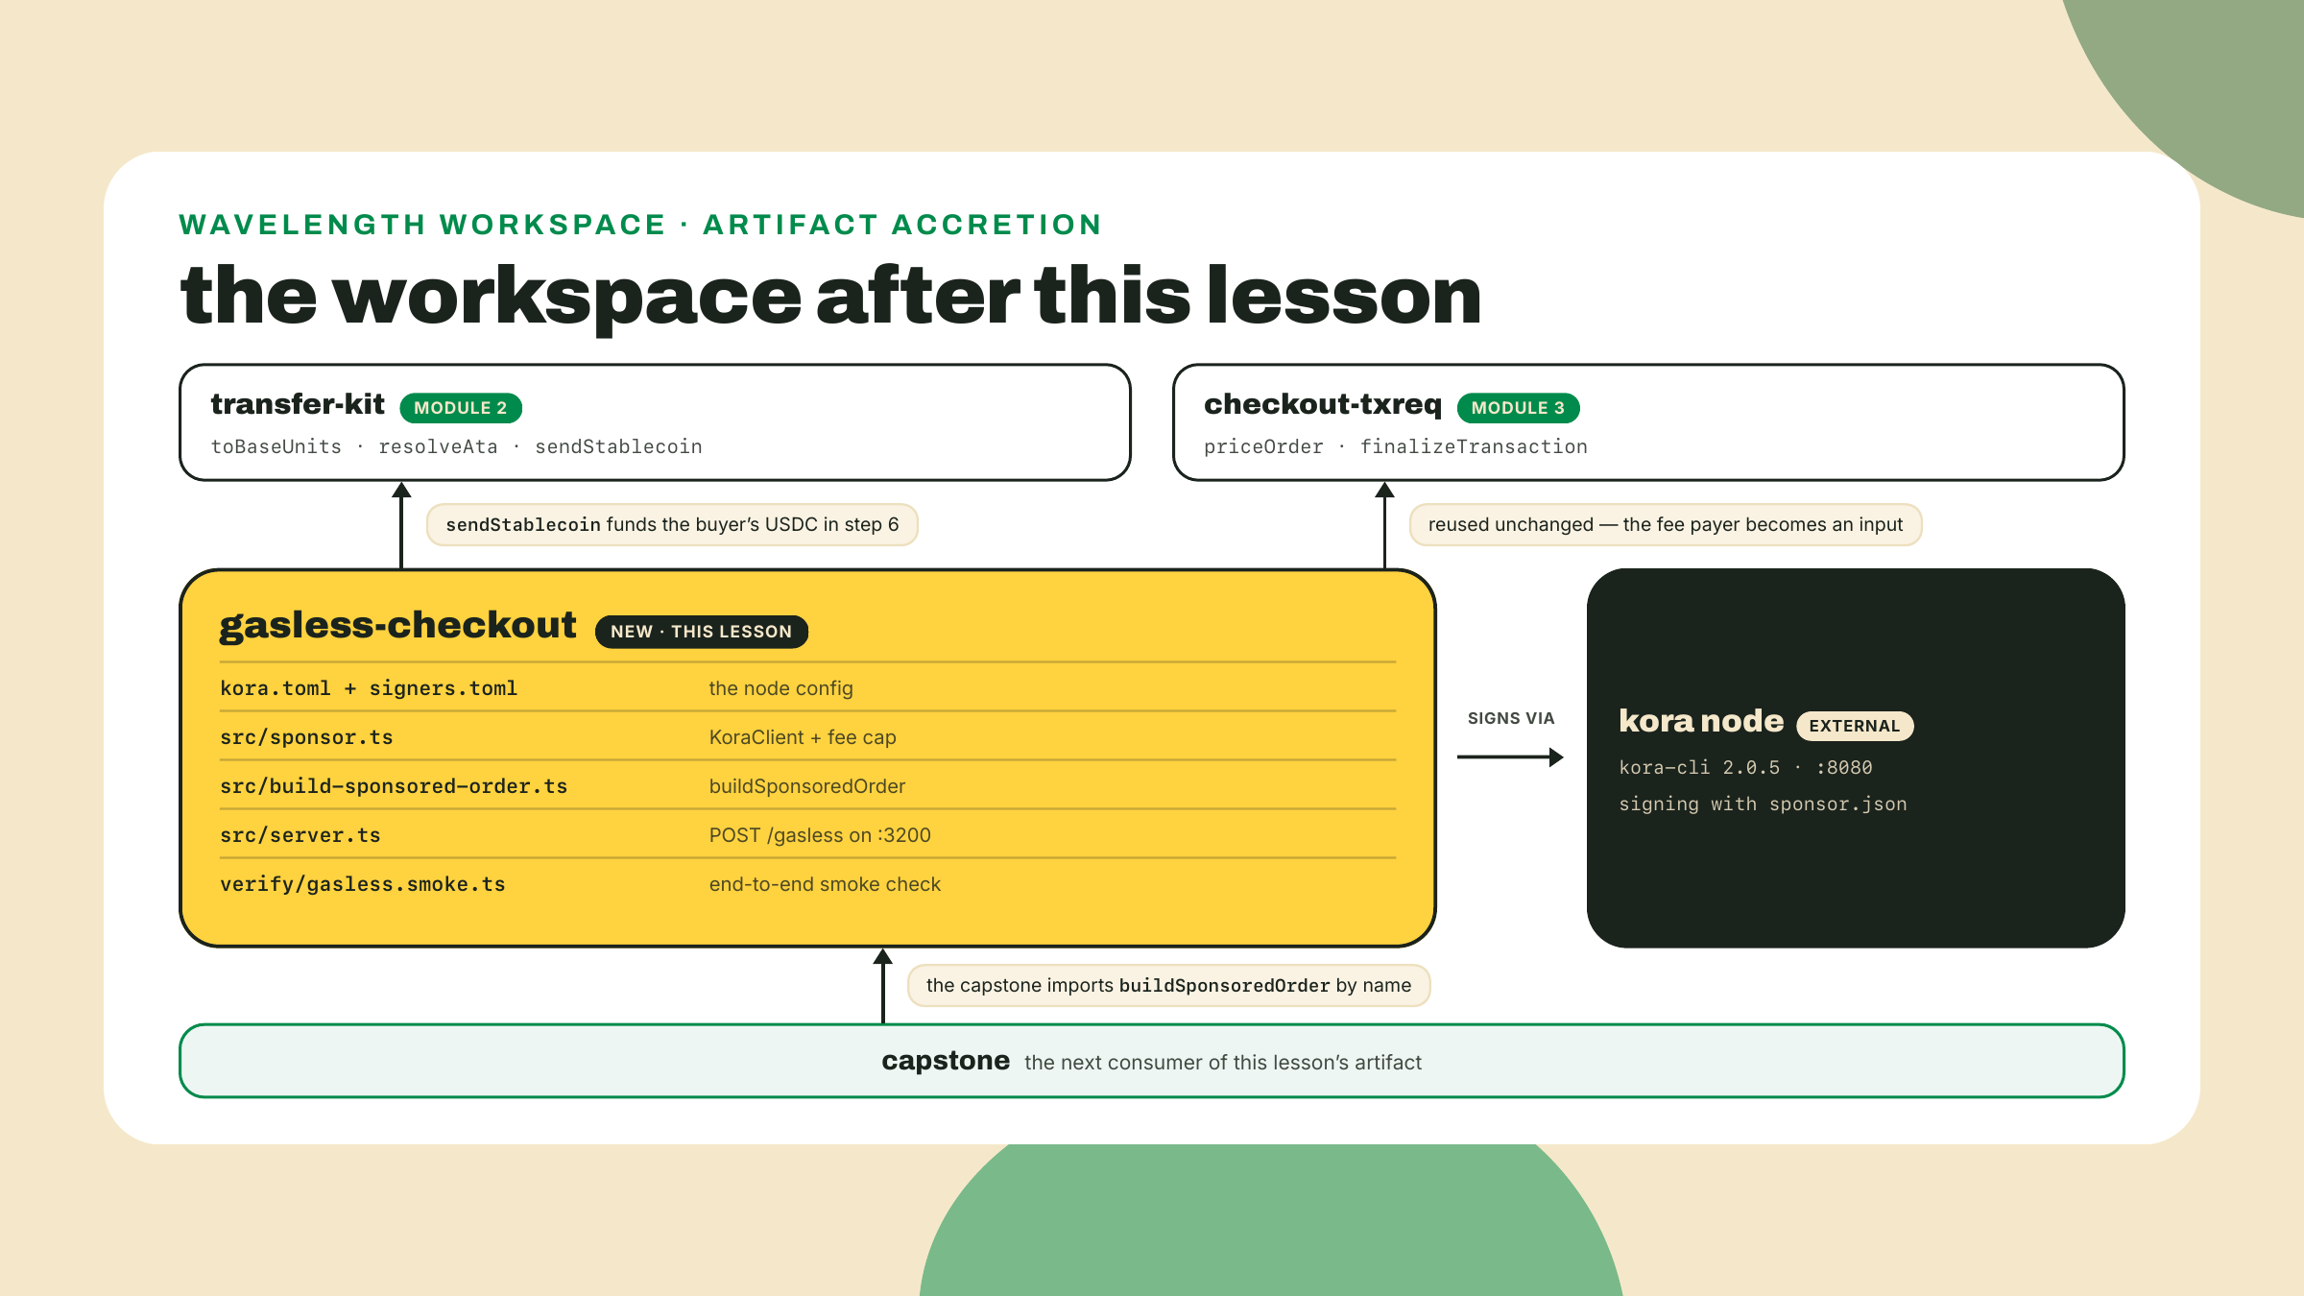Screen dimensions: 2304x1296
Task: Click the src/server.ts file name
Action: click(x=300, y=835)
